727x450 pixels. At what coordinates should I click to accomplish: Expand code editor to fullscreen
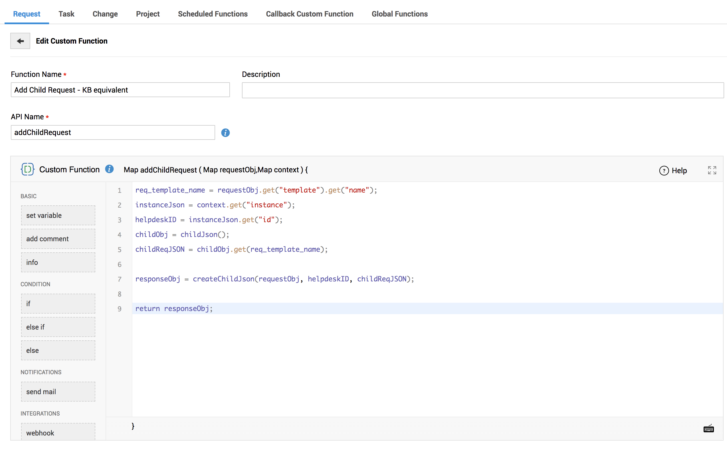tap(712, 170)
